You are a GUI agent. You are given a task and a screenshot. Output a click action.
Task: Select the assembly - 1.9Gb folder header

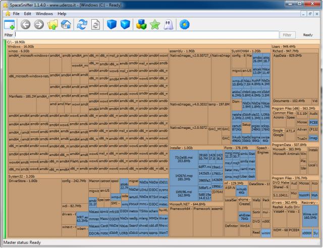tap(200, 51)
